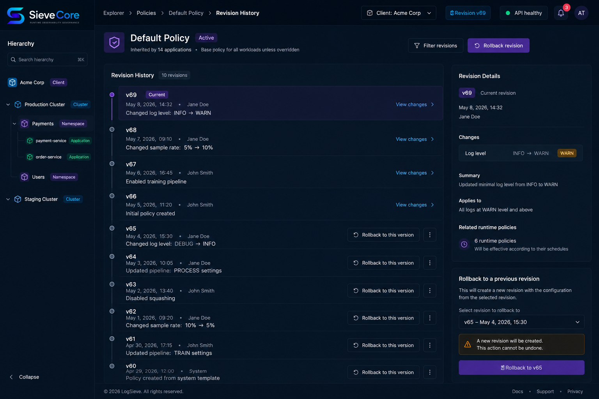The height and width of the screenshot is (399, 599).
Task: Click the v69 badge in Revision Details
Action: point(467,93)
